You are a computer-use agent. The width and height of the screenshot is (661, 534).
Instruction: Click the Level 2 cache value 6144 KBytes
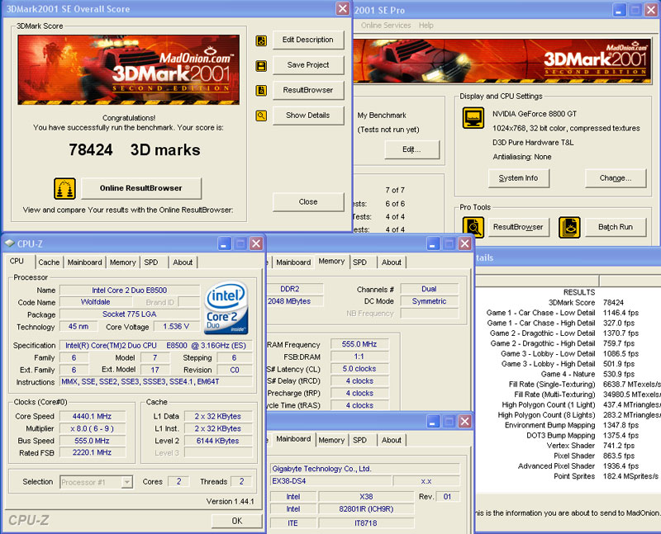218,441
